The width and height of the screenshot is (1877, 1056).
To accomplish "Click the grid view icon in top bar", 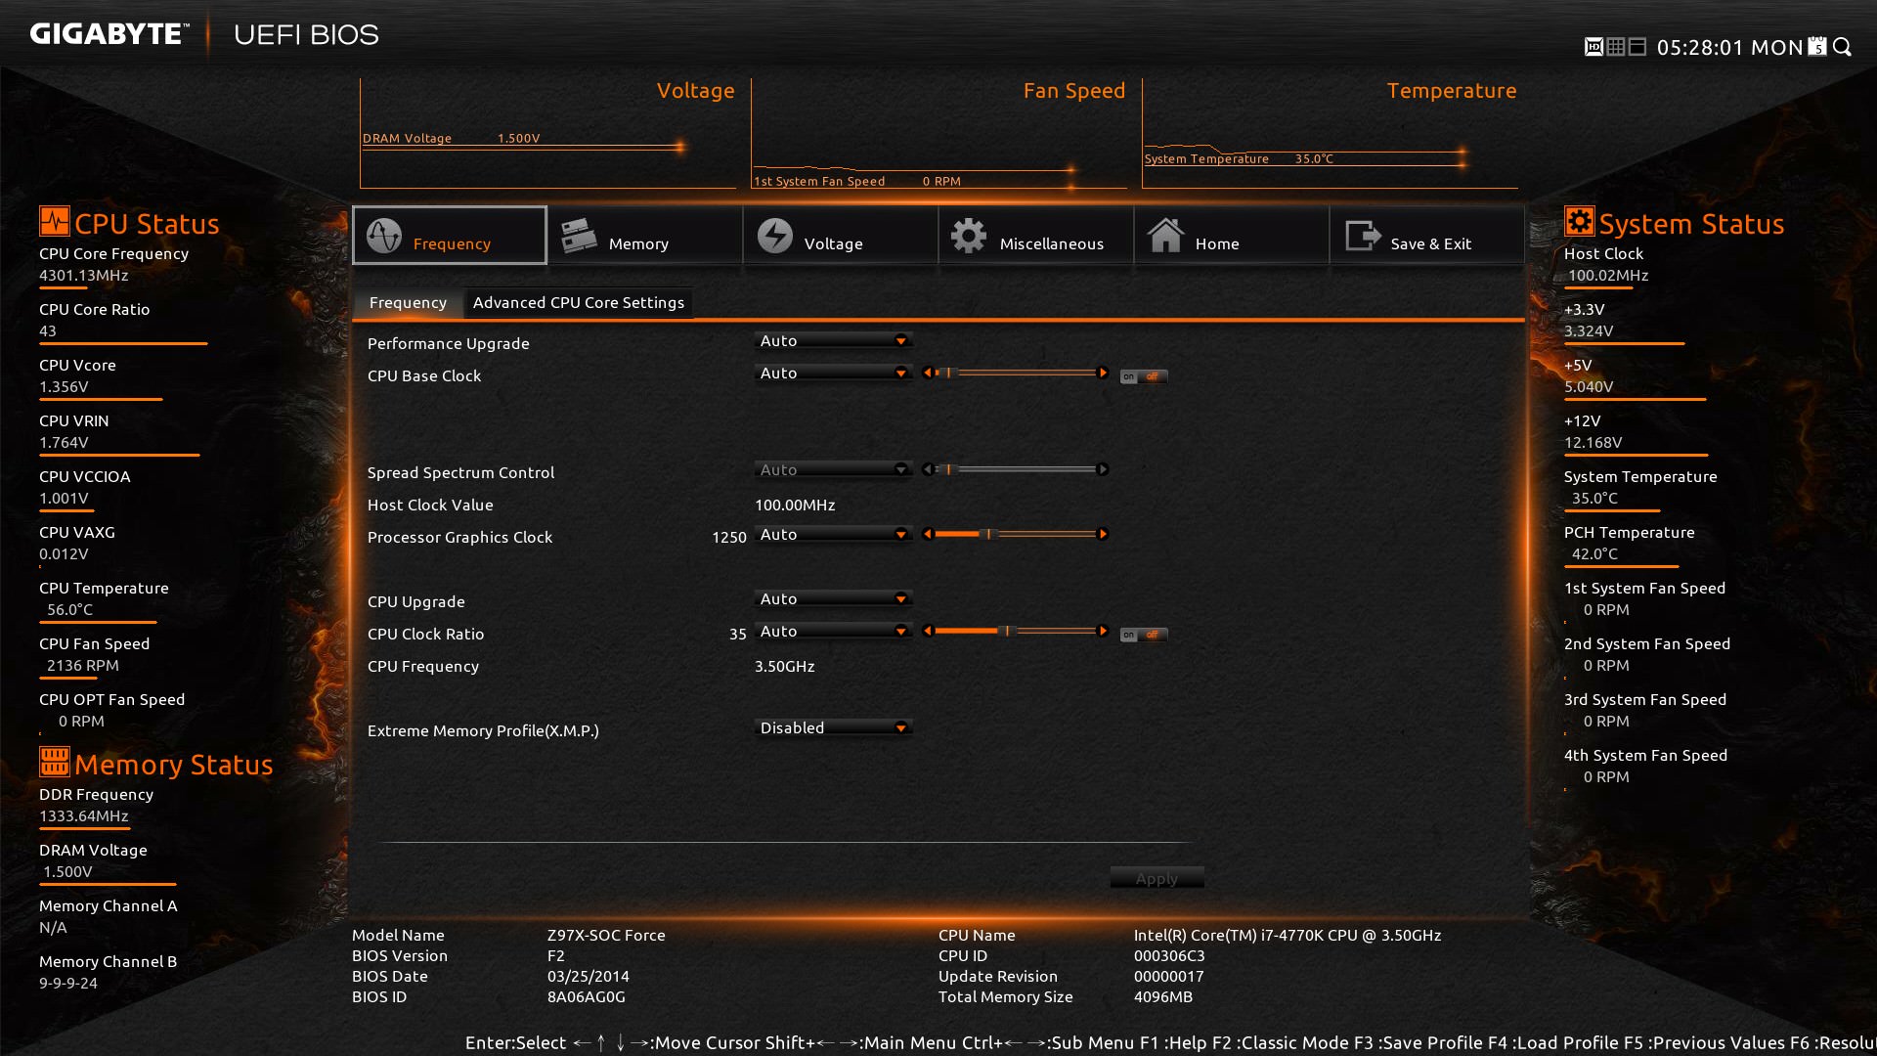I will click(x=1616, y=47).
